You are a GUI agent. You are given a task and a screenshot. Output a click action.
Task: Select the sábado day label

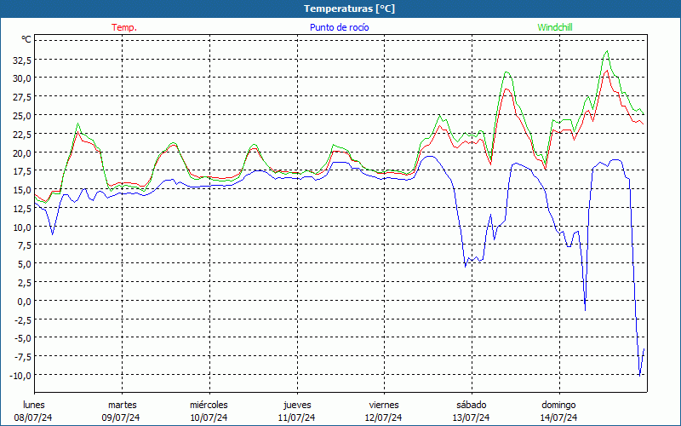[471, 405]
